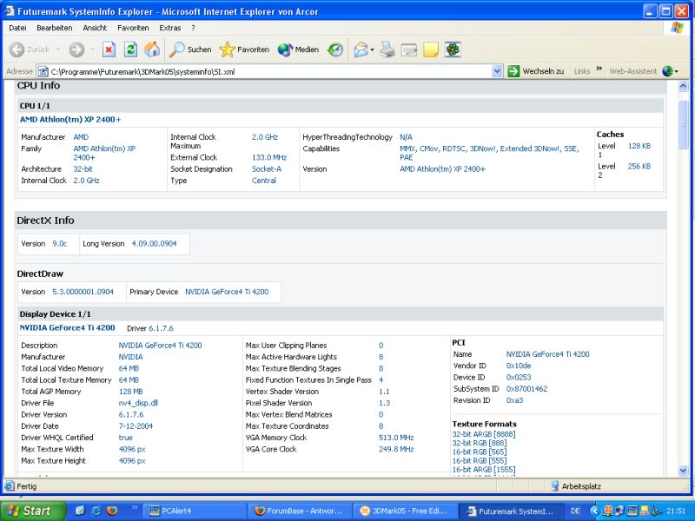Open Suchen search pane
The height and width of the screenshot is (521, 695).
(190, 49)
